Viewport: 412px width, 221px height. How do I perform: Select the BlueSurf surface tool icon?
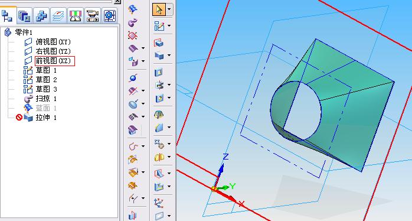pos(133,9)
